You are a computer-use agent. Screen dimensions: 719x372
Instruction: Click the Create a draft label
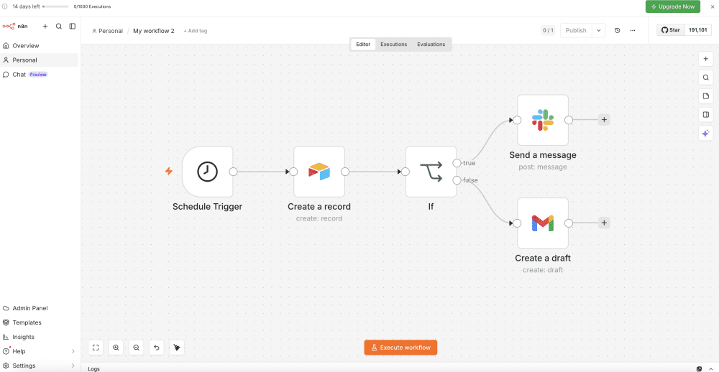point(543,259)
